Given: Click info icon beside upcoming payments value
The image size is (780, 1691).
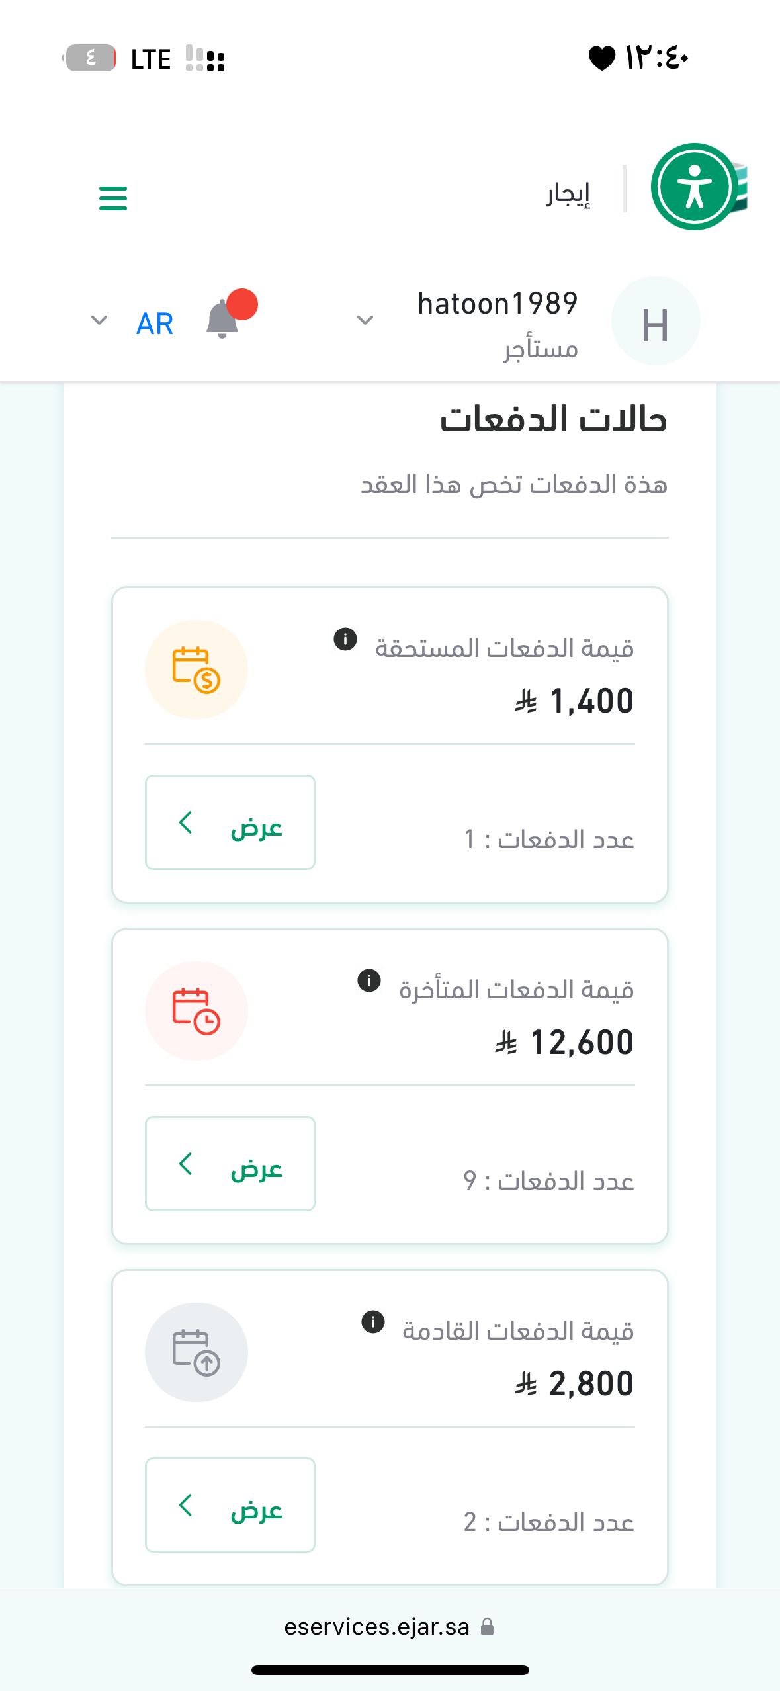Looking at the screenshot, I should click(373, 1322).
